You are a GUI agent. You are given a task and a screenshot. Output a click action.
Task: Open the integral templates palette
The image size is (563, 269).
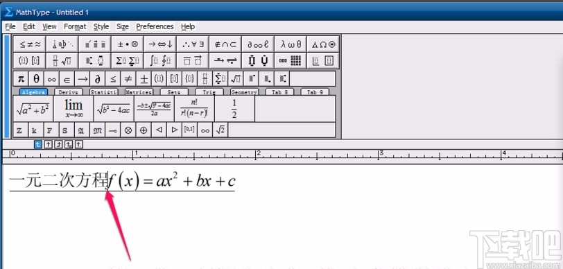click(160, 61)
